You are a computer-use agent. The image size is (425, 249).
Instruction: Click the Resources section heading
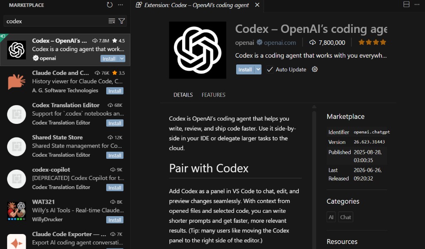coord(342,242)
